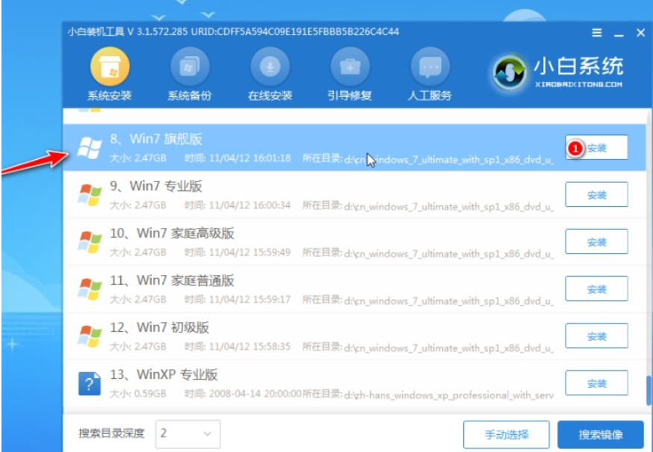Select the '9、Win7 专业版' row title

[156, 186]
